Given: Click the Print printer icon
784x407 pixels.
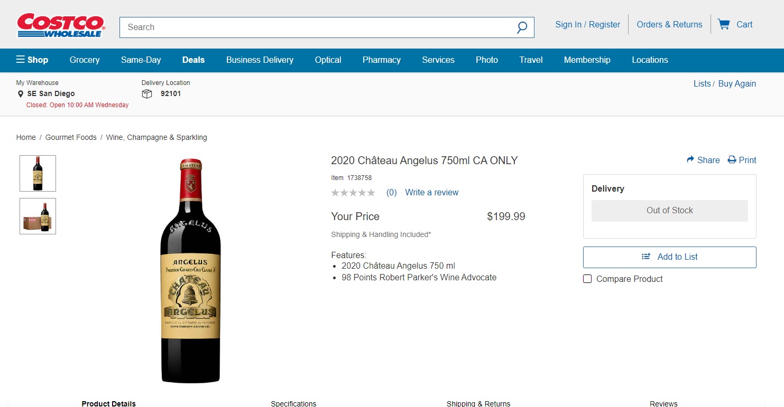Looking at the screenshot, I should tap(732, 160).
